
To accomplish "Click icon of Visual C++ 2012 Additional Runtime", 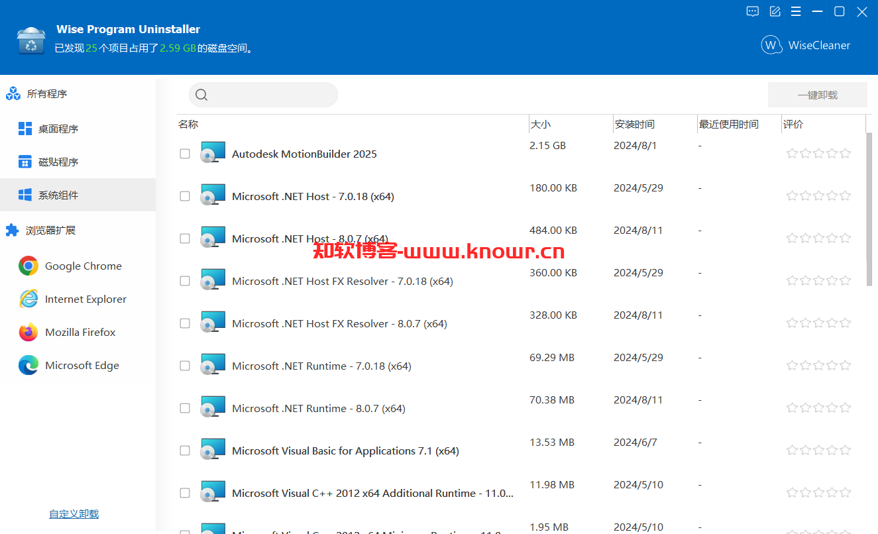I will click(213, 492).
